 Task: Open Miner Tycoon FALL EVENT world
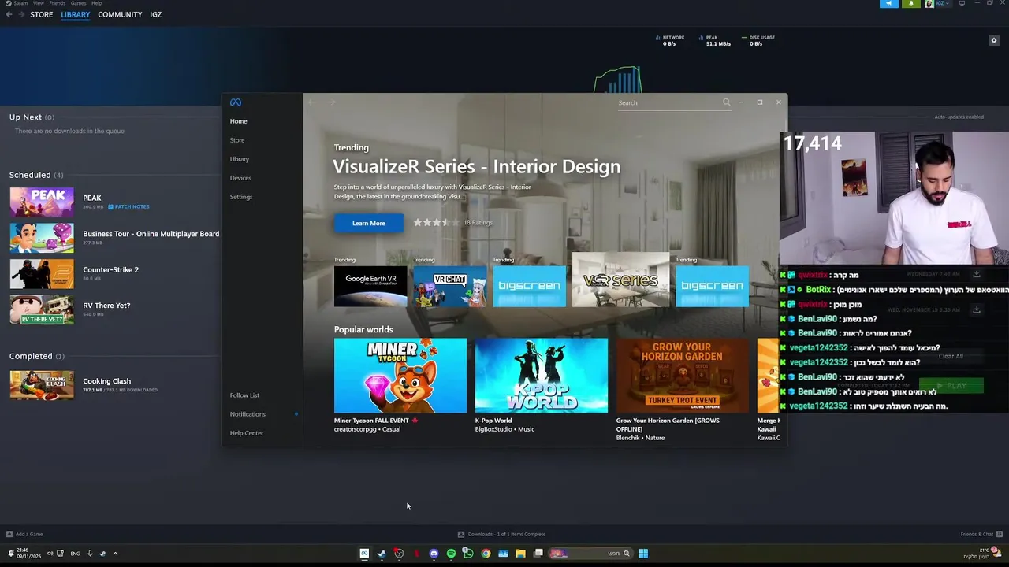(400, 376)
